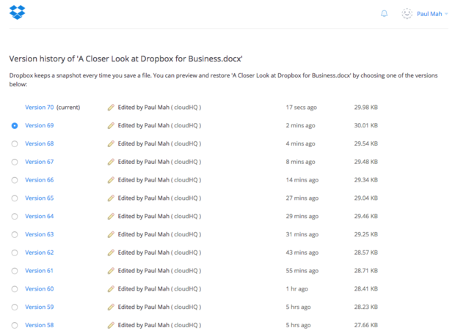Click pencil icon in Version 63 row
This screenshot has height=336, width=455.
tap(111, 234)
